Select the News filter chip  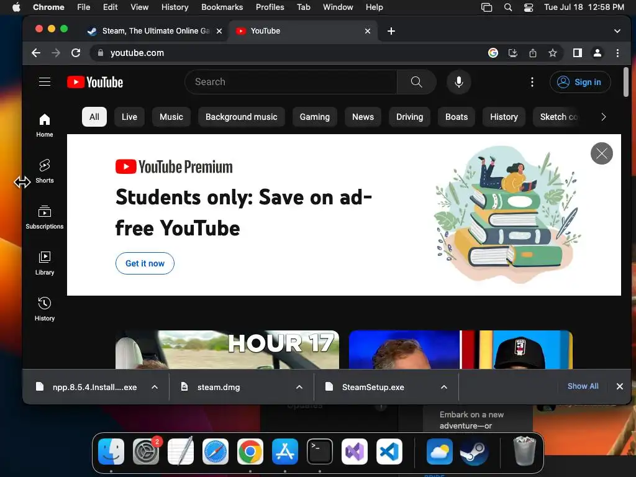point(363,117)
